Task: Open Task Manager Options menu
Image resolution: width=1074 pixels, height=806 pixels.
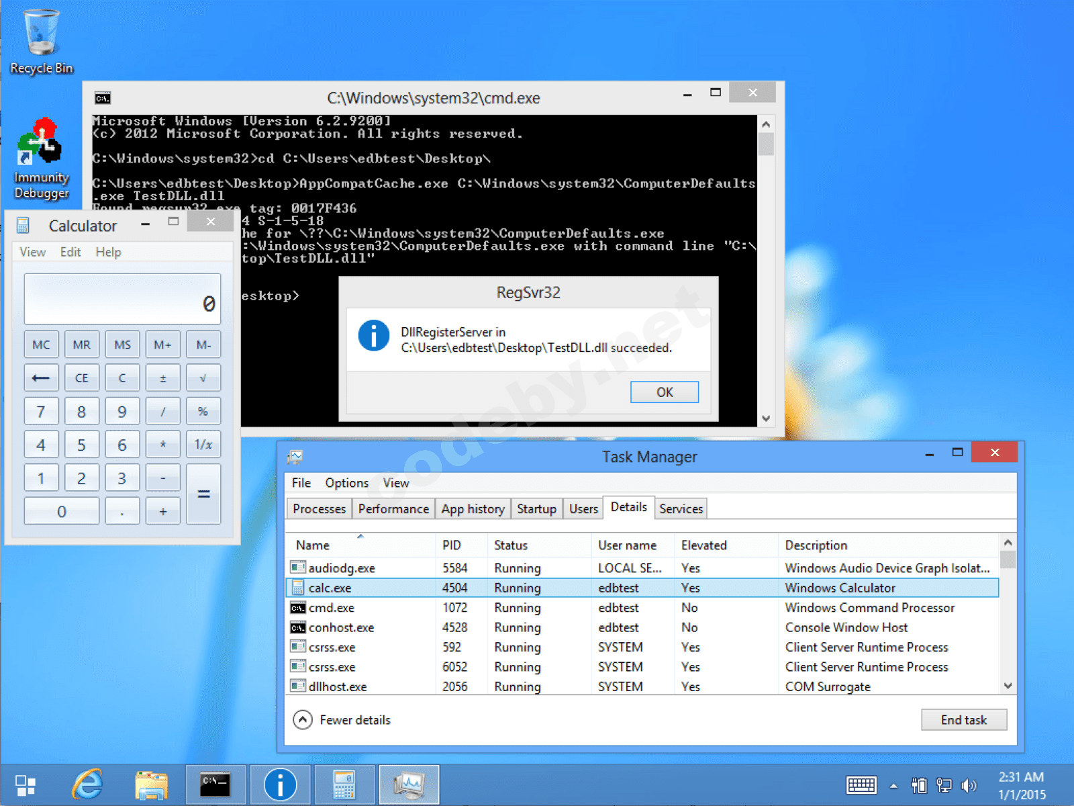Action: pos(346,483)
